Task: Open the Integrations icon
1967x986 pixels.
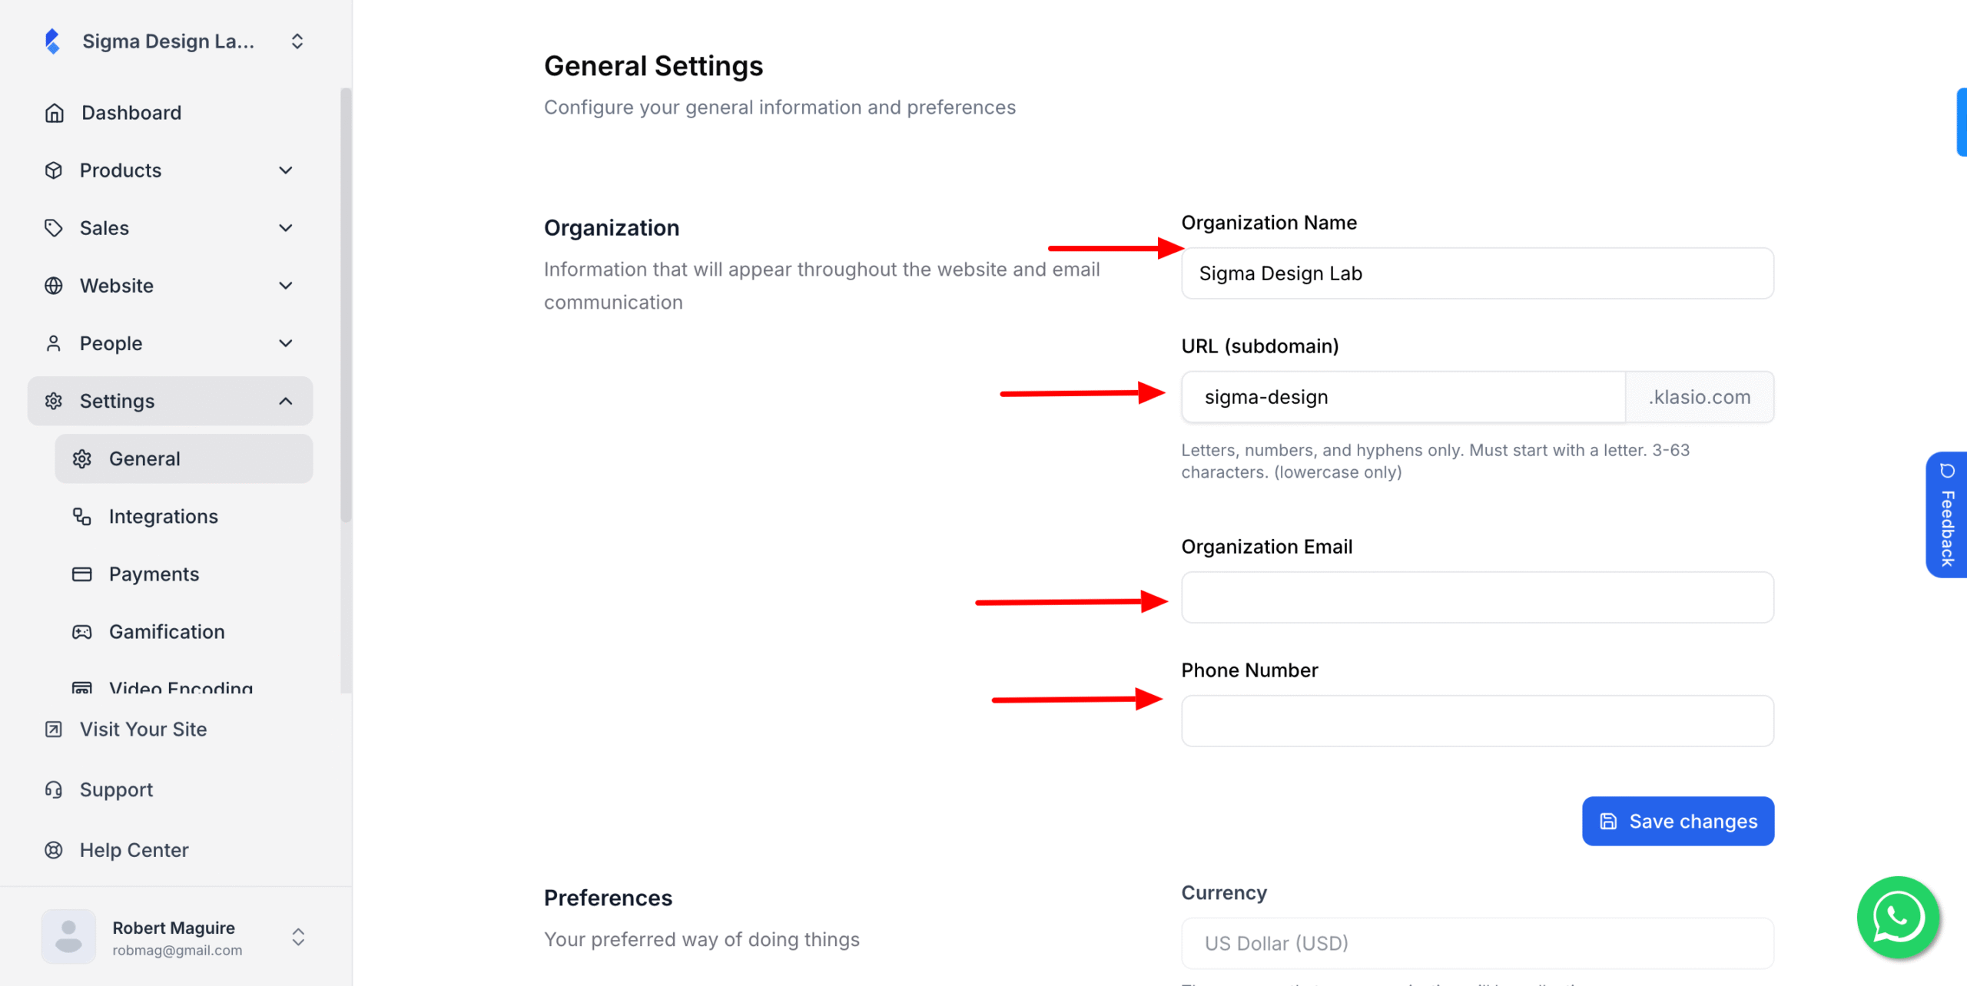Action: click(x=82, y=516)
